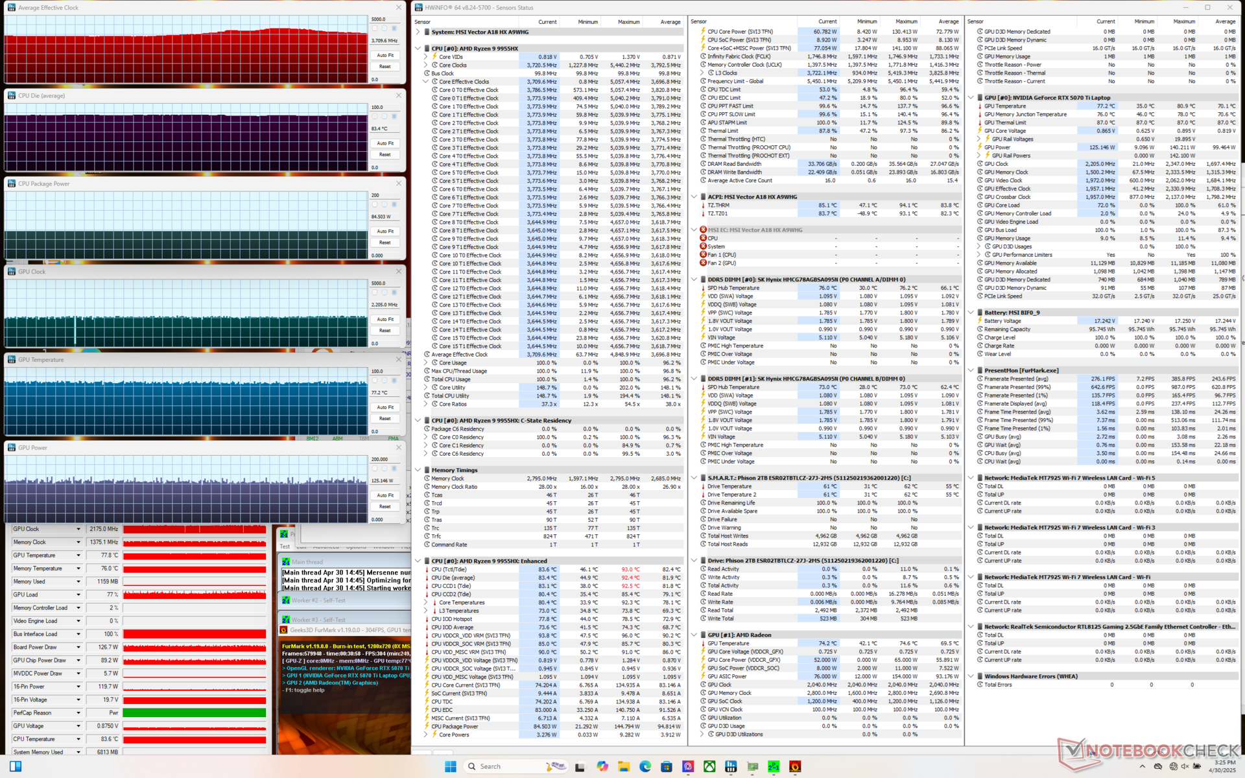Open Prime95 green icon in taskbar

pos(774,766)
